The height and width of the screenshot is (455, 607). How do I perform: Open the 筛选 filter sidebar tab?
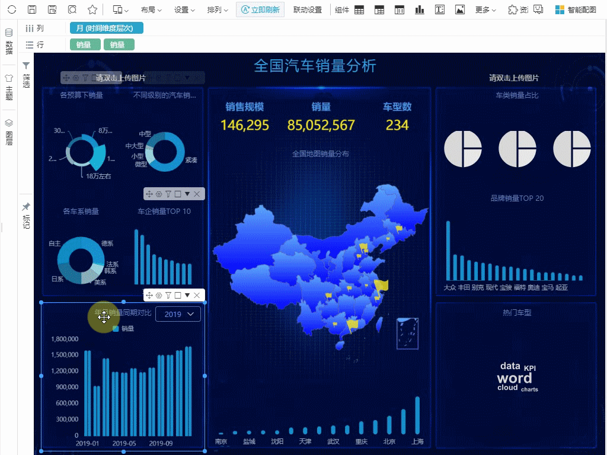click(x=26, y=75)
